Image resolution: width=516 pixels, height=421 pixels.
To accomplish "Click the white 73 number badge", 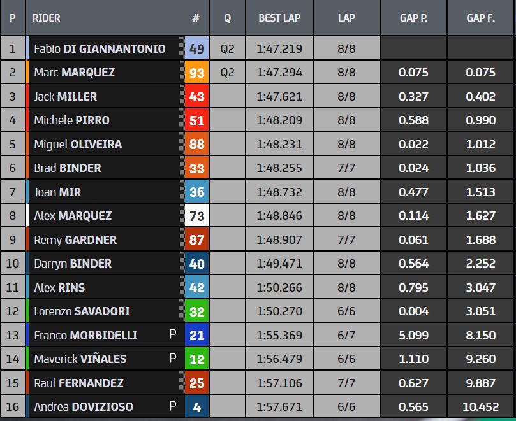I will tap(196, 216).
